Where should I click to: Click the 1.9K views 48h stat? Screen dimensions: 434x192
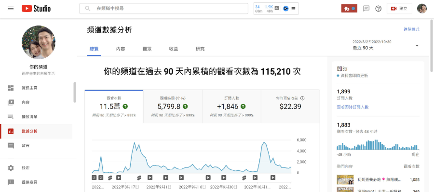269,9
